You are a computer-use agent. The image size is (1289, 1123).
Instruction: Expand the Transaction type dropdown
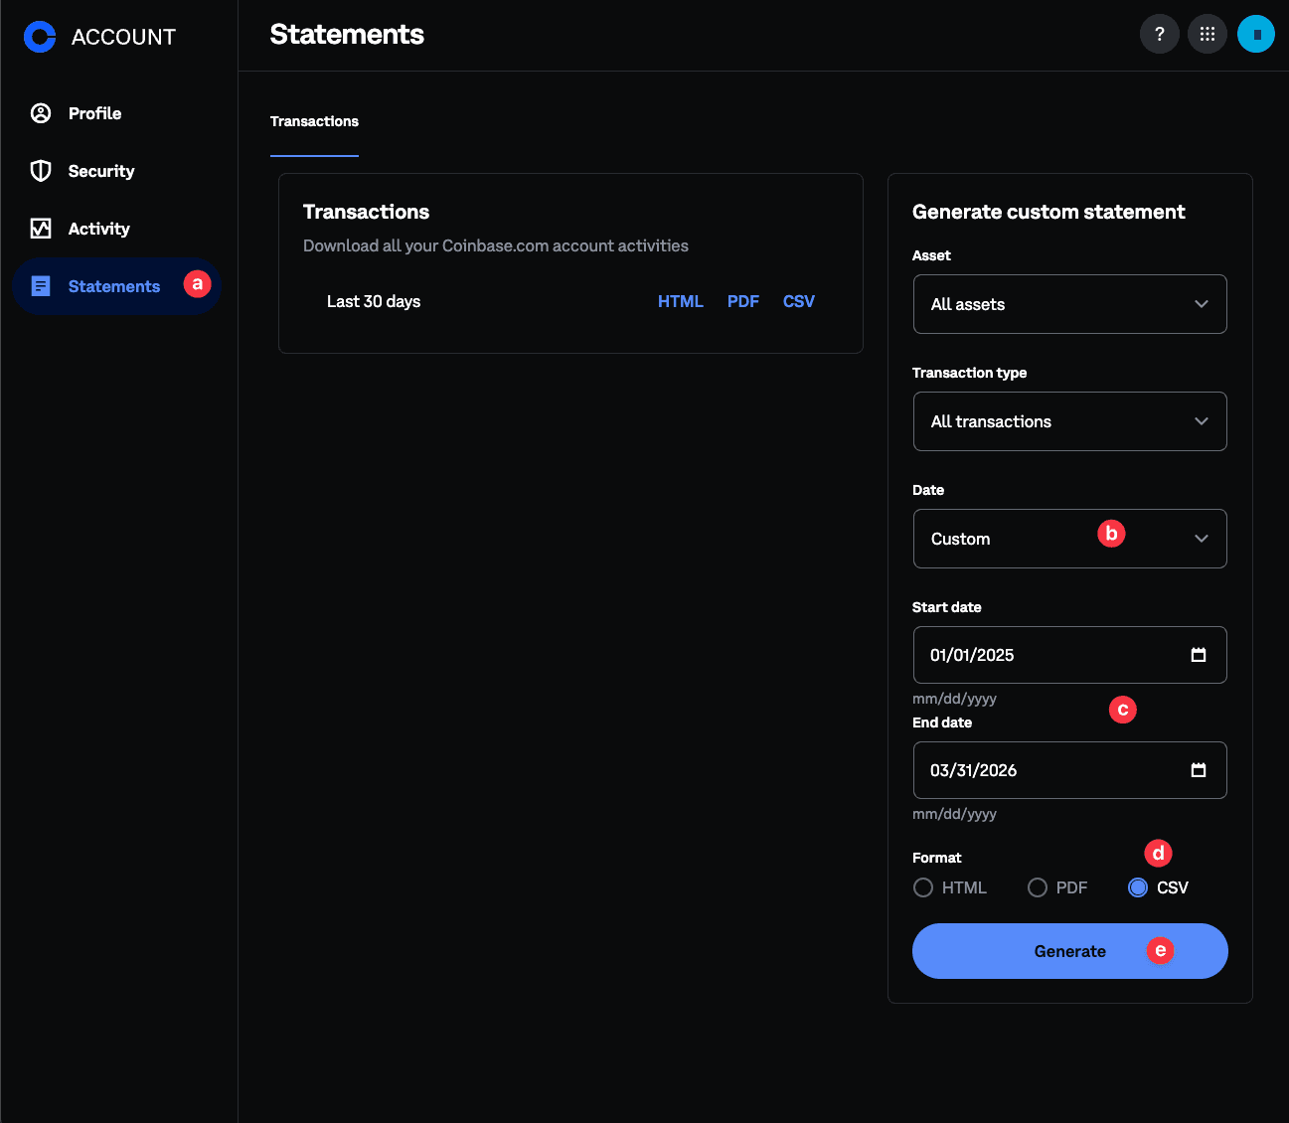point(1069,421)
